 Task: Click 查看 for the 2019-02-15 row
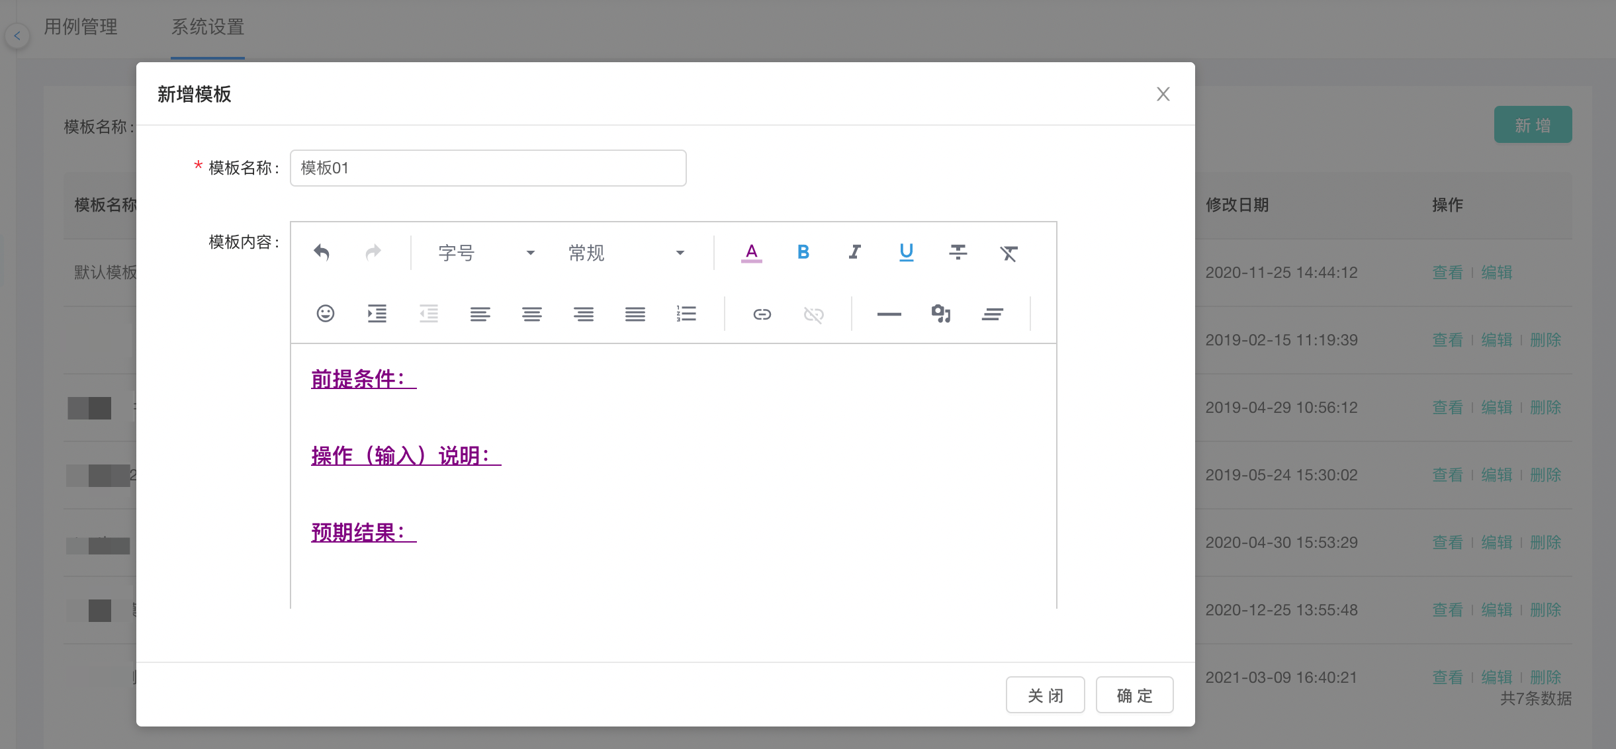[x=1447, y=340]
